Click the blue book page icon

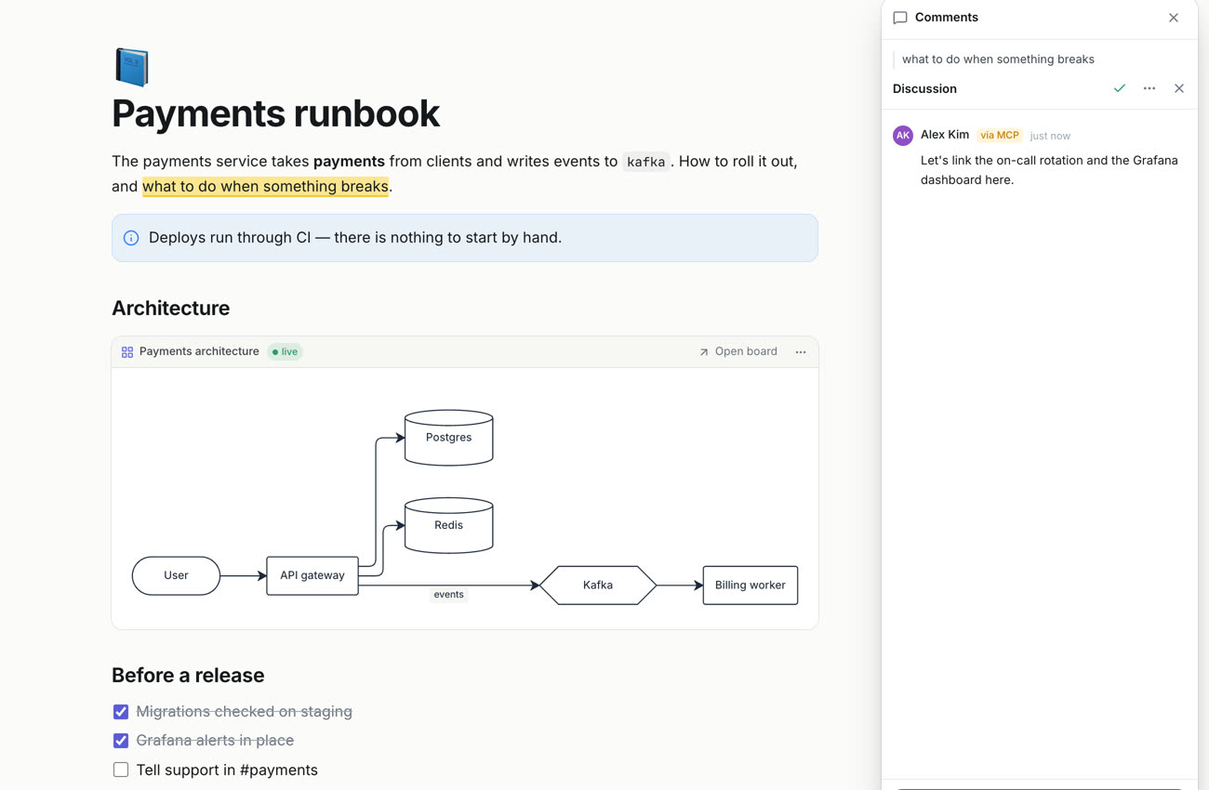132,67
